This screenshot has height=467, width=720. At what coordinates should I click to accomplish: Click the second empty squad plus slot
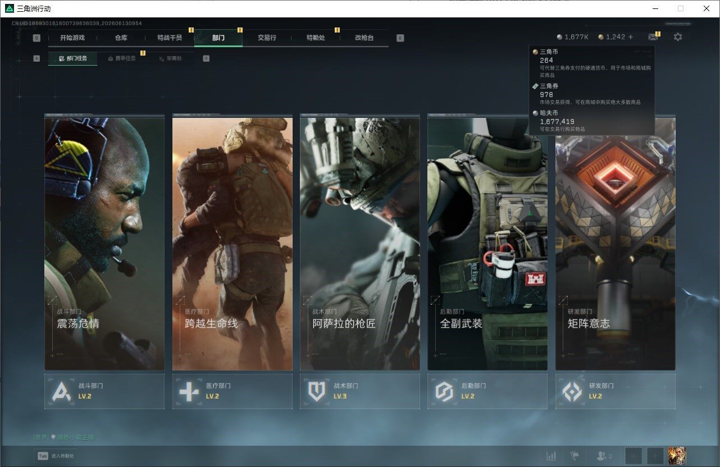(655, 456)
